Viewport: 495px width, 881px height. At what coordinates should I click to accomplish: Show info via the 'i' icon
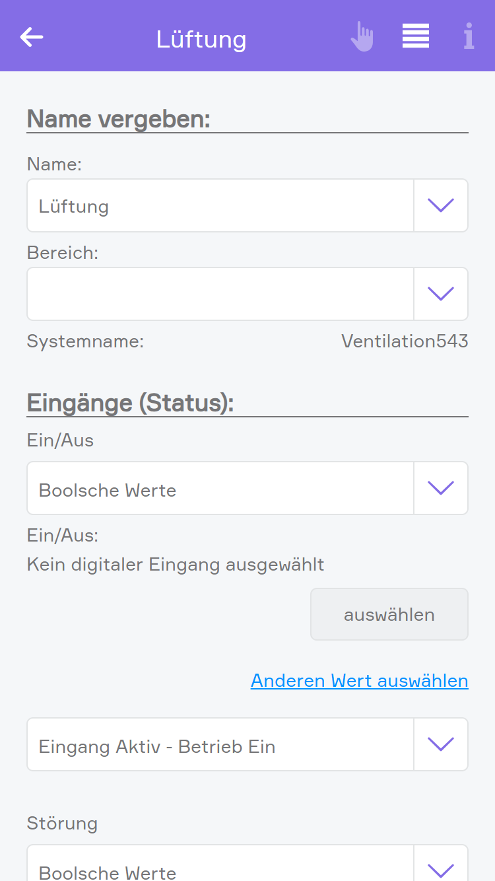[x=469, y=37]
